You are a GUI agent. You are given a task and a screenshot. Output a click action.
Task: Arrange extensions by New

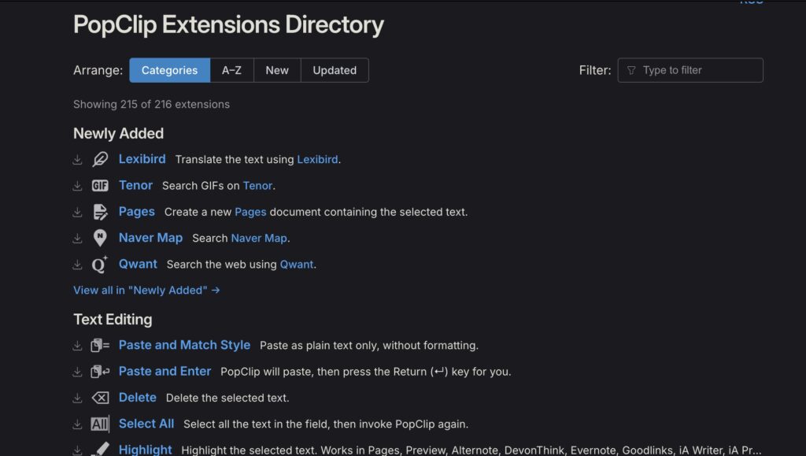(x=277, y=70)
